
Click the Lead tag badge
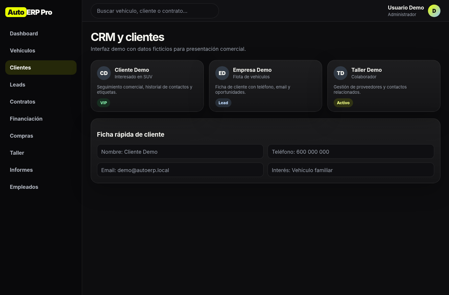(x=223, y=103)
